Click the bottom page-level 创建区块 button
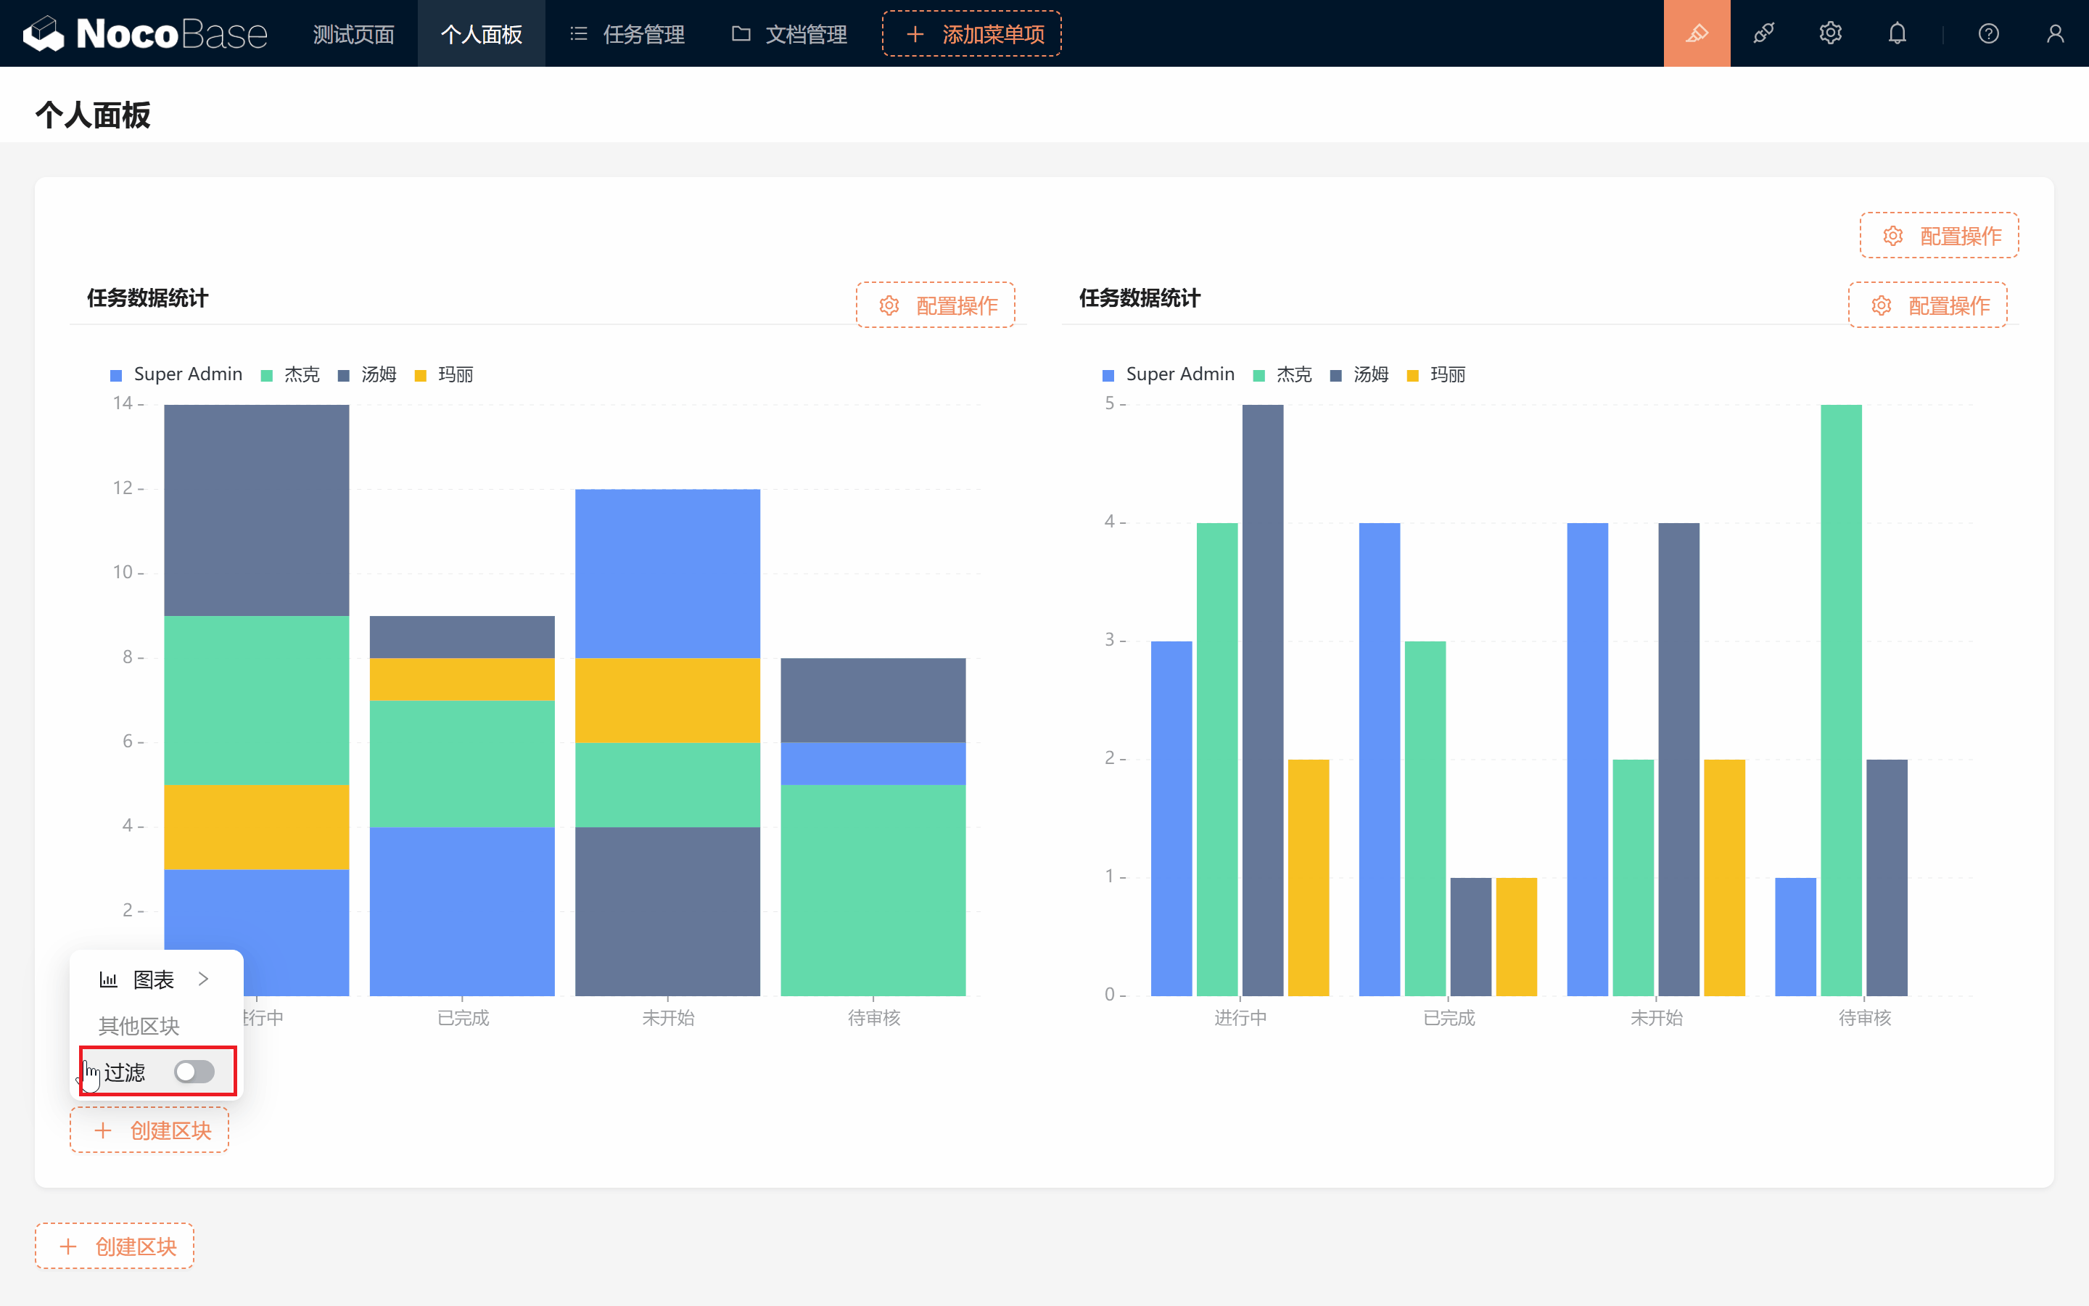This screenshot has height=1306, width=2089. point(115,1246)
